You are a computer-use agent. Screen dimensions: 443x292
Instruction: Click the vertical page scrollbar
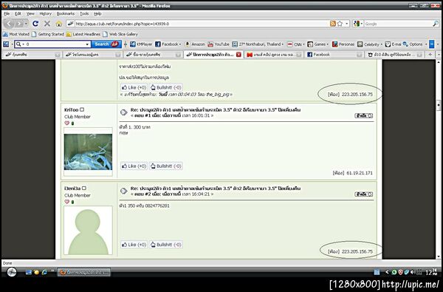pyautogui.click(x=439, y=159)
